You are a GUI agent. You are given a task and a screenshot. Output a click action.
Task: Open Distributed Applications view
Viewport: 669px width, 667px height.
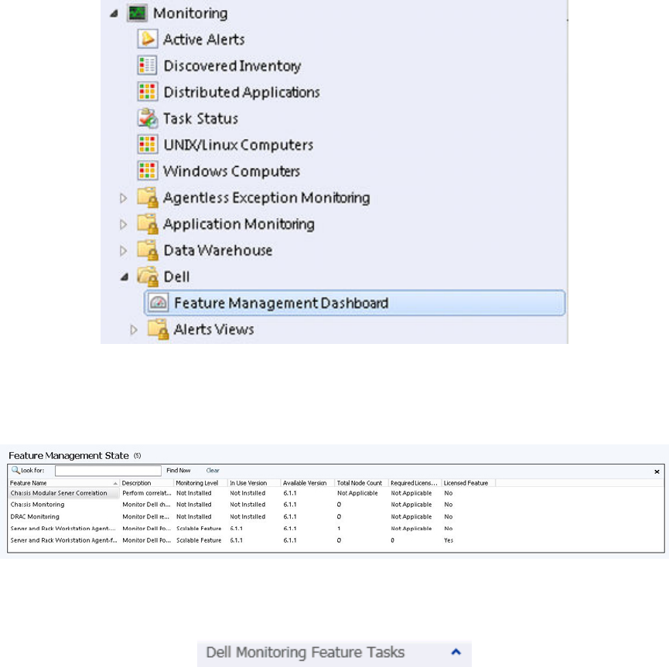coord(241,92)
